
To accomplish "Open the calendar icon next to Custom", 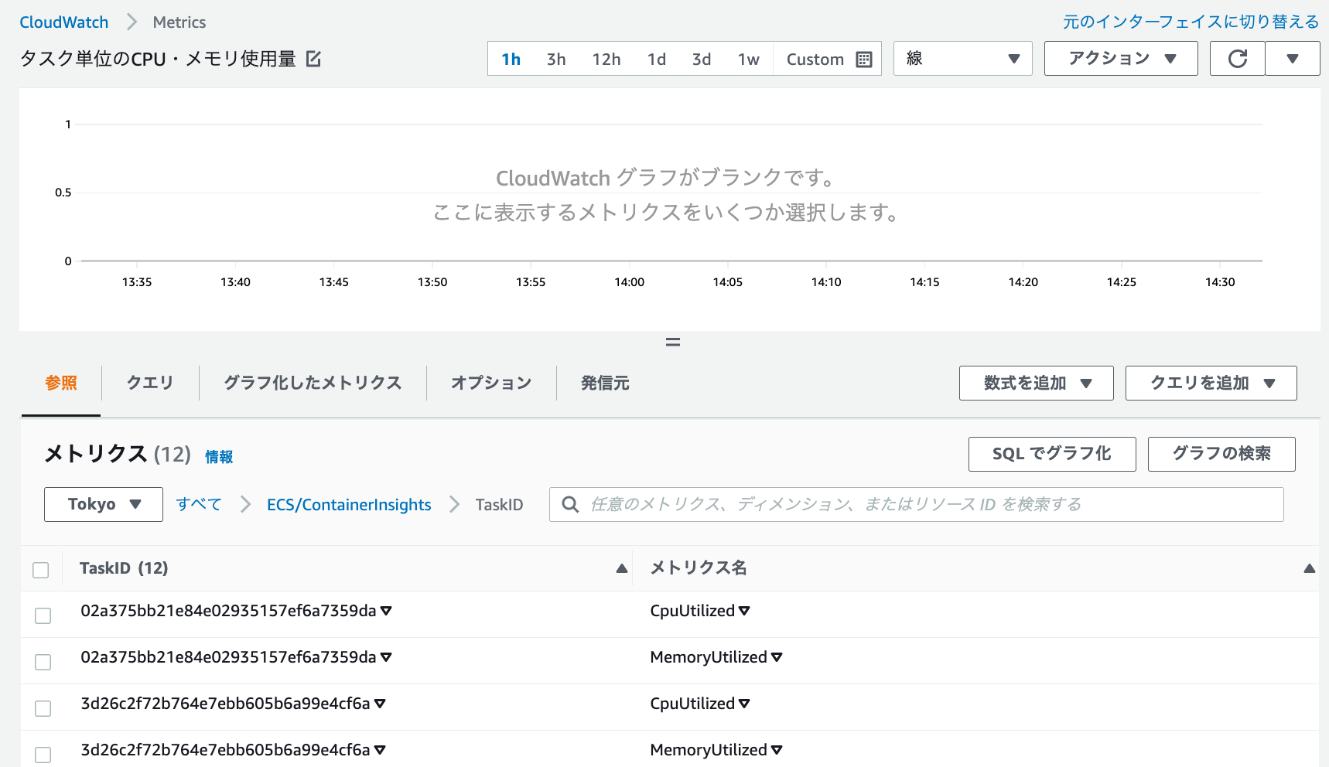I will (864, 59).
